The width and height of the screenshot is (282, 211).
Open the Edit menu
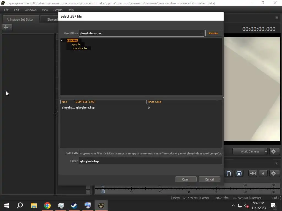tap(17, 10)
